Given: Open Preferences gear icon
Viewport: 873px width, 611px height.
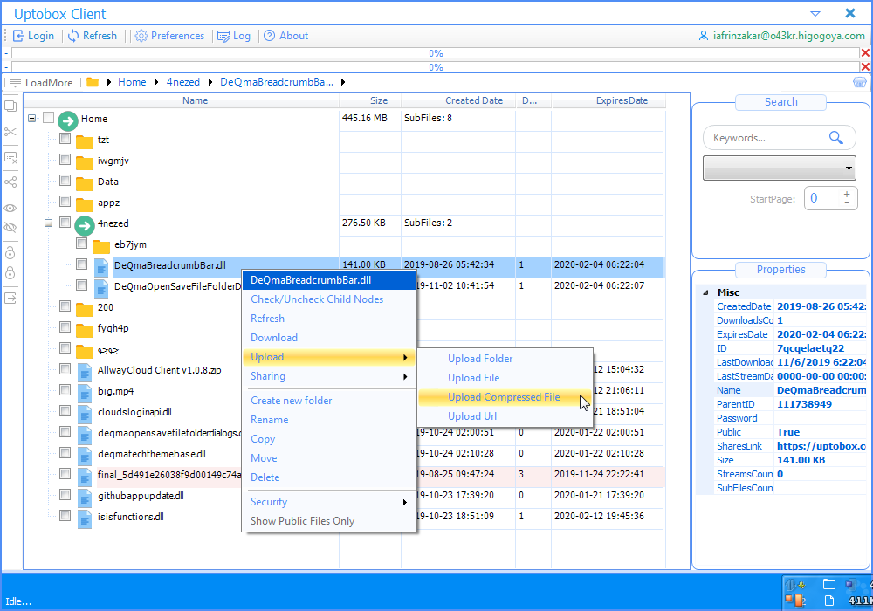Looking at the screenshot, I should click(x=141, y=36).
